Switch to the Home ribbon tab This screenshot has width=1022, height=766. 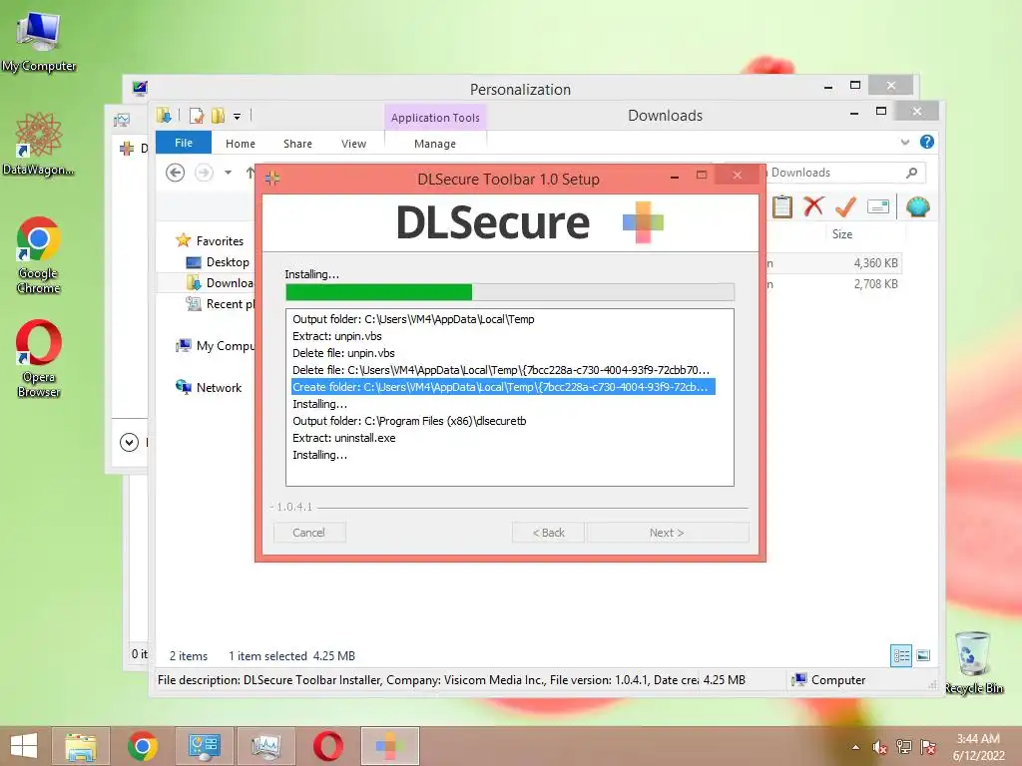click(x=241, y=144)
